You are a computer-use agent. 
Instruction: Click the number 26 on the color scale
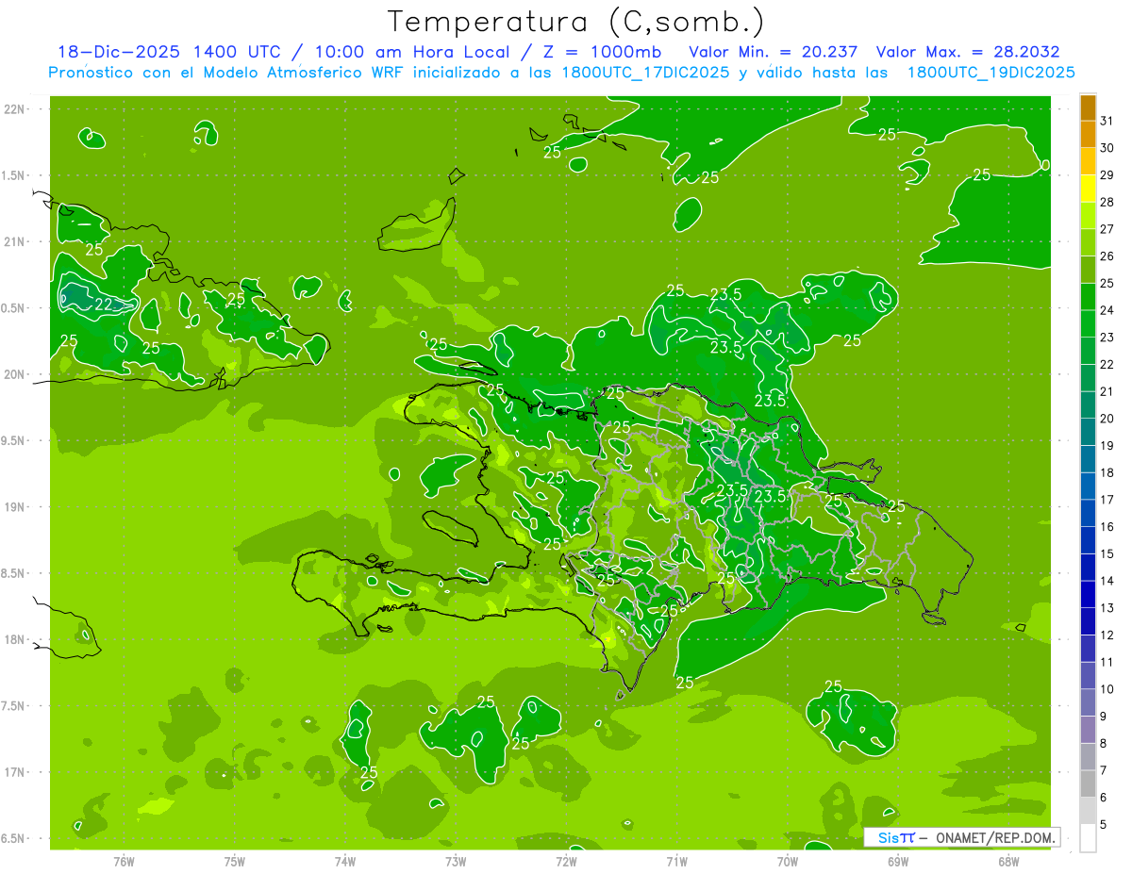click(x=1107, y=256)
